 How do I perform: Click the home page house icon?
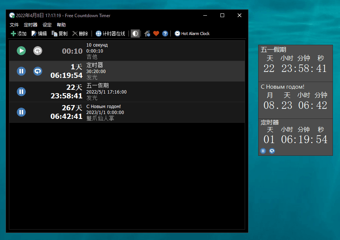pos(147,34)
